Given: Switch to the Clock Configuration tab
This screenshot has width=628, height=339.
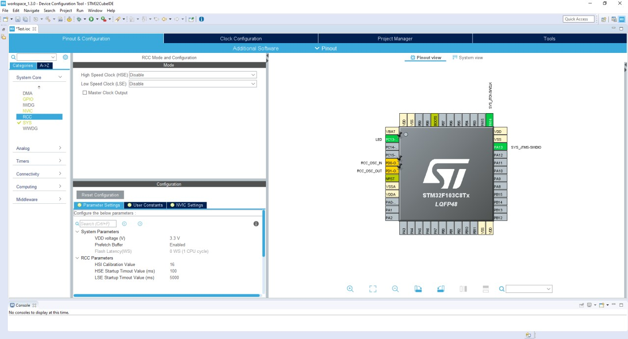Looking at the screenshot, I should click(x=240, y=38).
